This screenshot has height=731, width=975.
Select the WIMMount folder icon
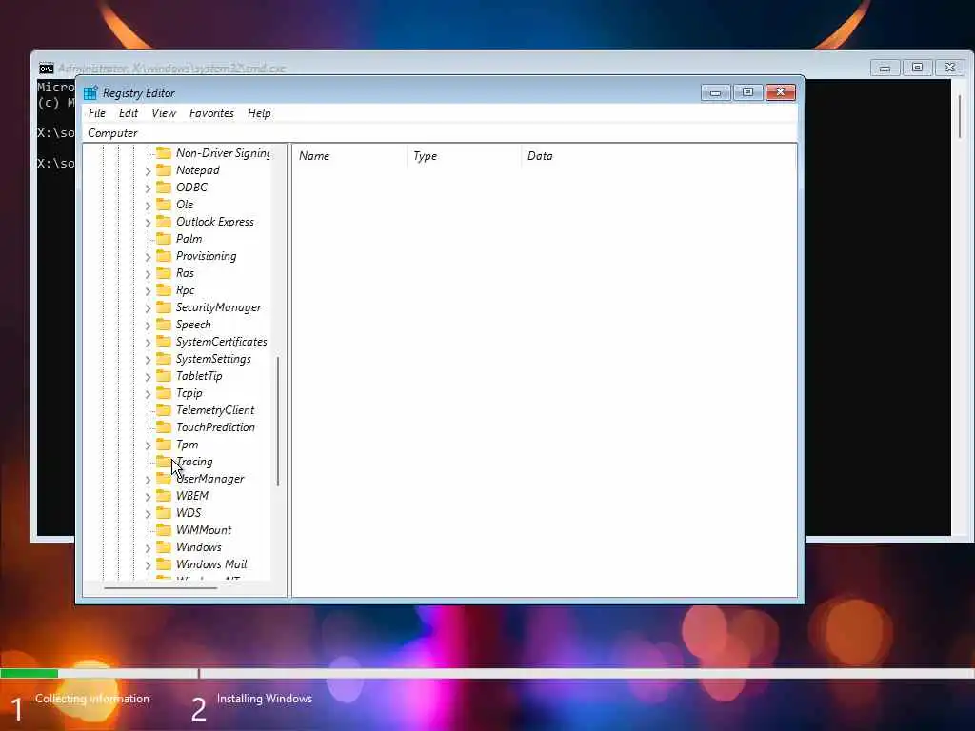click(164, 529)
